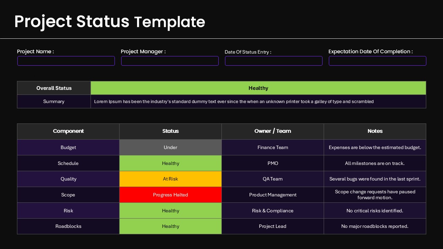Click the Product Management owner cell

[273, 195]
